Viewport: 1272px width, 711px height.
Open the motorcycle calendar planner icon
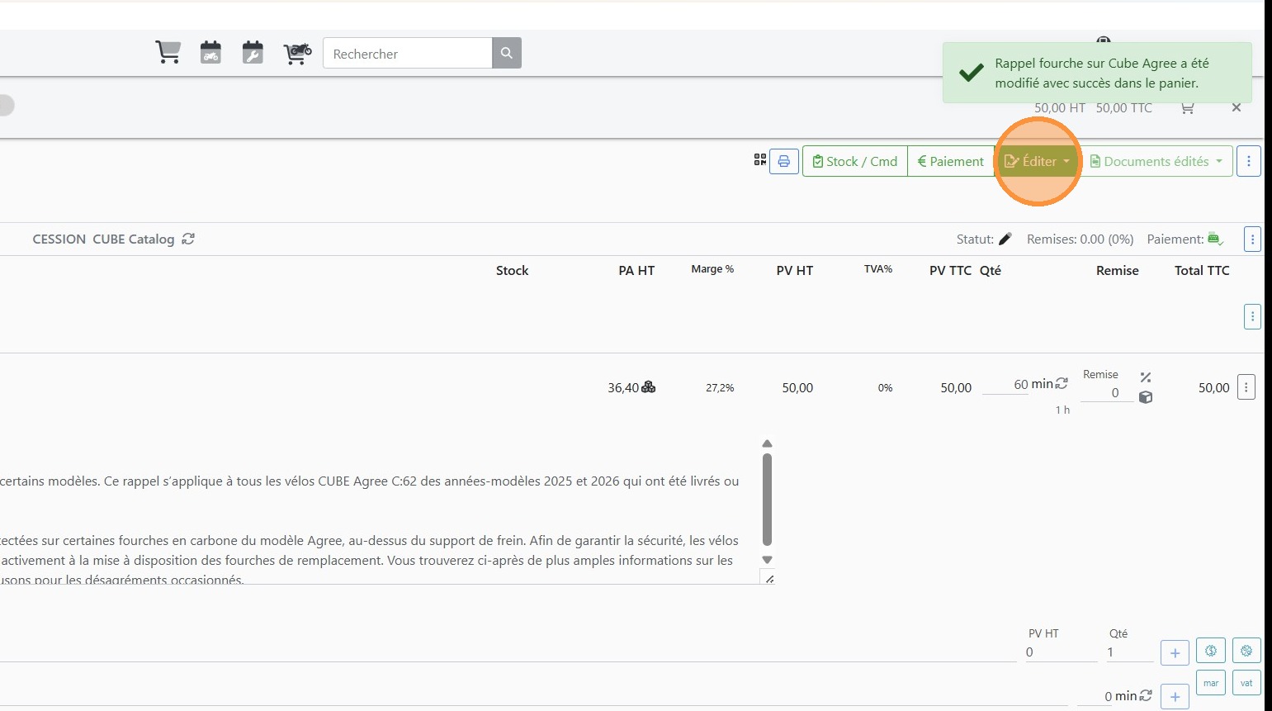point(211,53)
